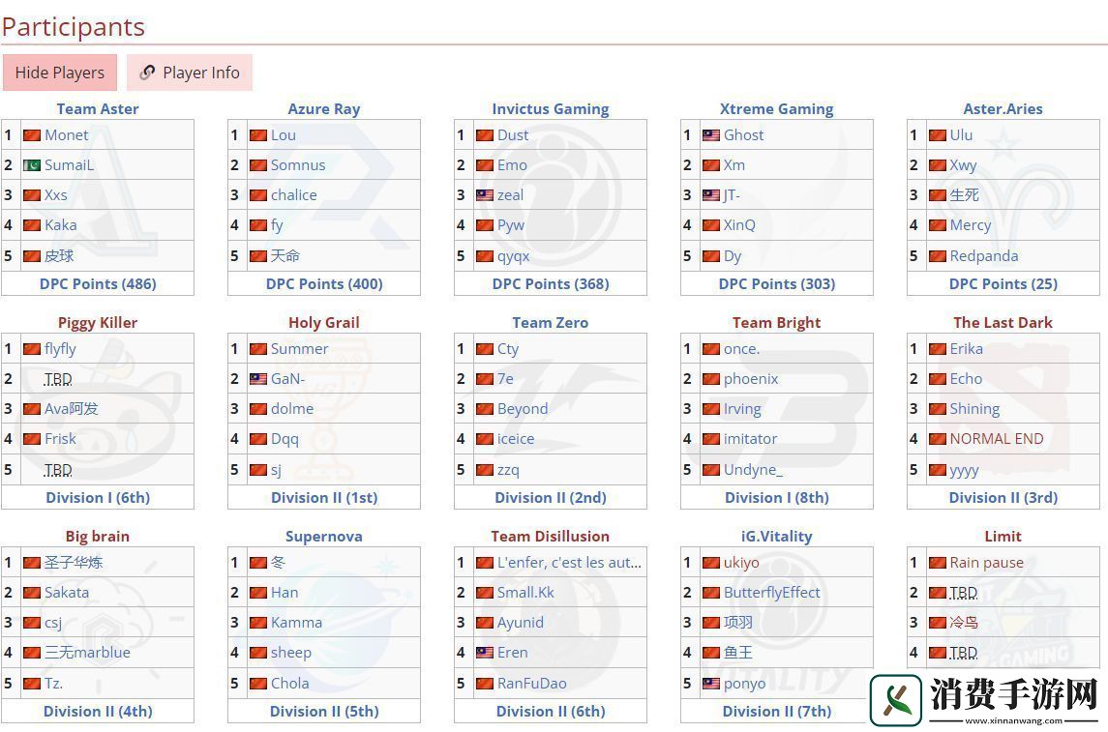This screenshot has width=1108, height=732.
Task: Open player imitator's page
Action: click(750, 439)
